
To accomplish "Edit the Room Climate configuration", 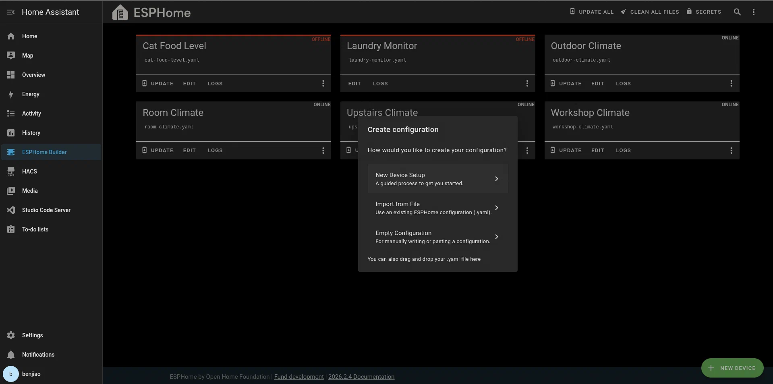I will click(189, 150).
